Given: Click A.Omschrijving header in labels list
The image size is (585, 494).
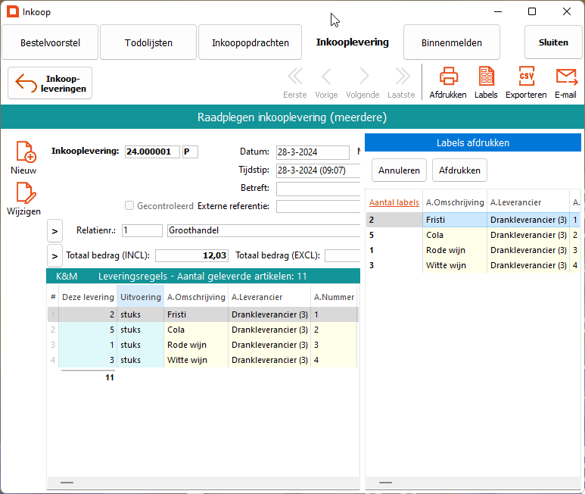Looking at the screenshot, I should [455, 202].
